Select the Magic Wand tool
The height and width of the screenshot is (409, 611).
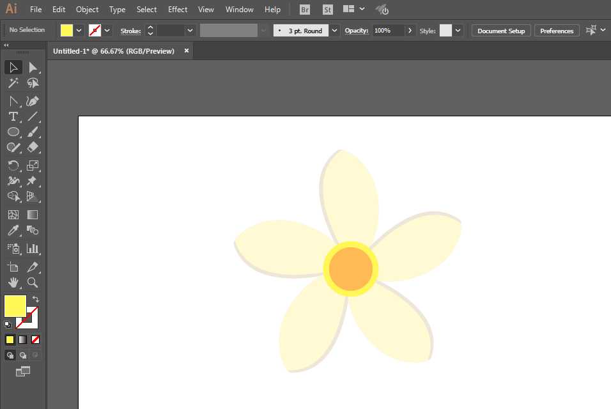(x=13, y=83)
